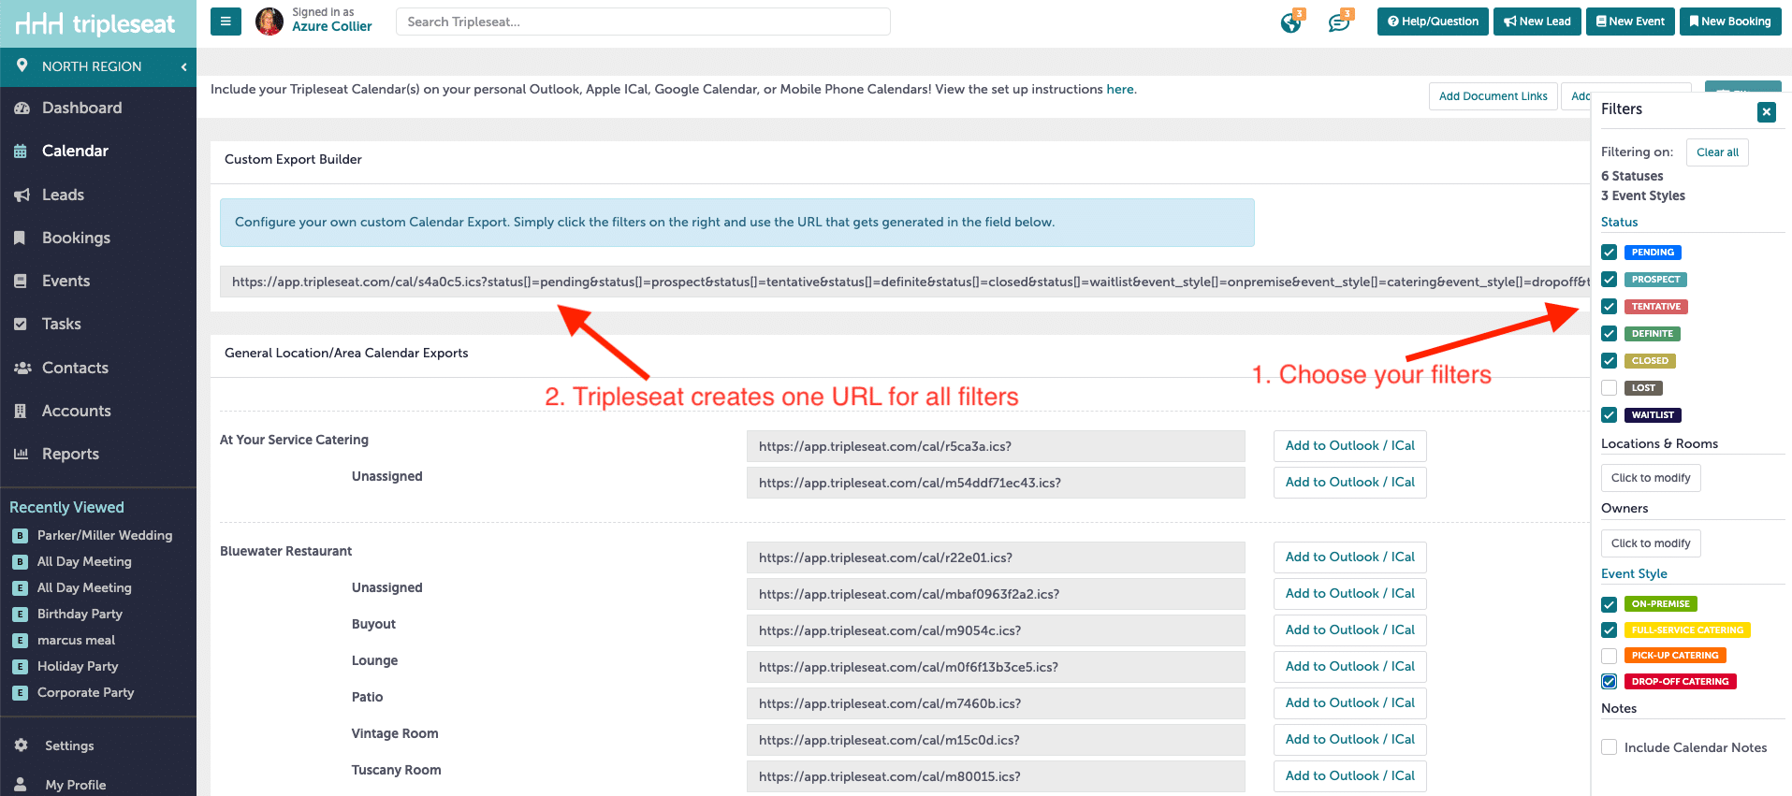This screenshot has height=796, width=1792.
Task: Click Clear all filters
Action: 1717,152
